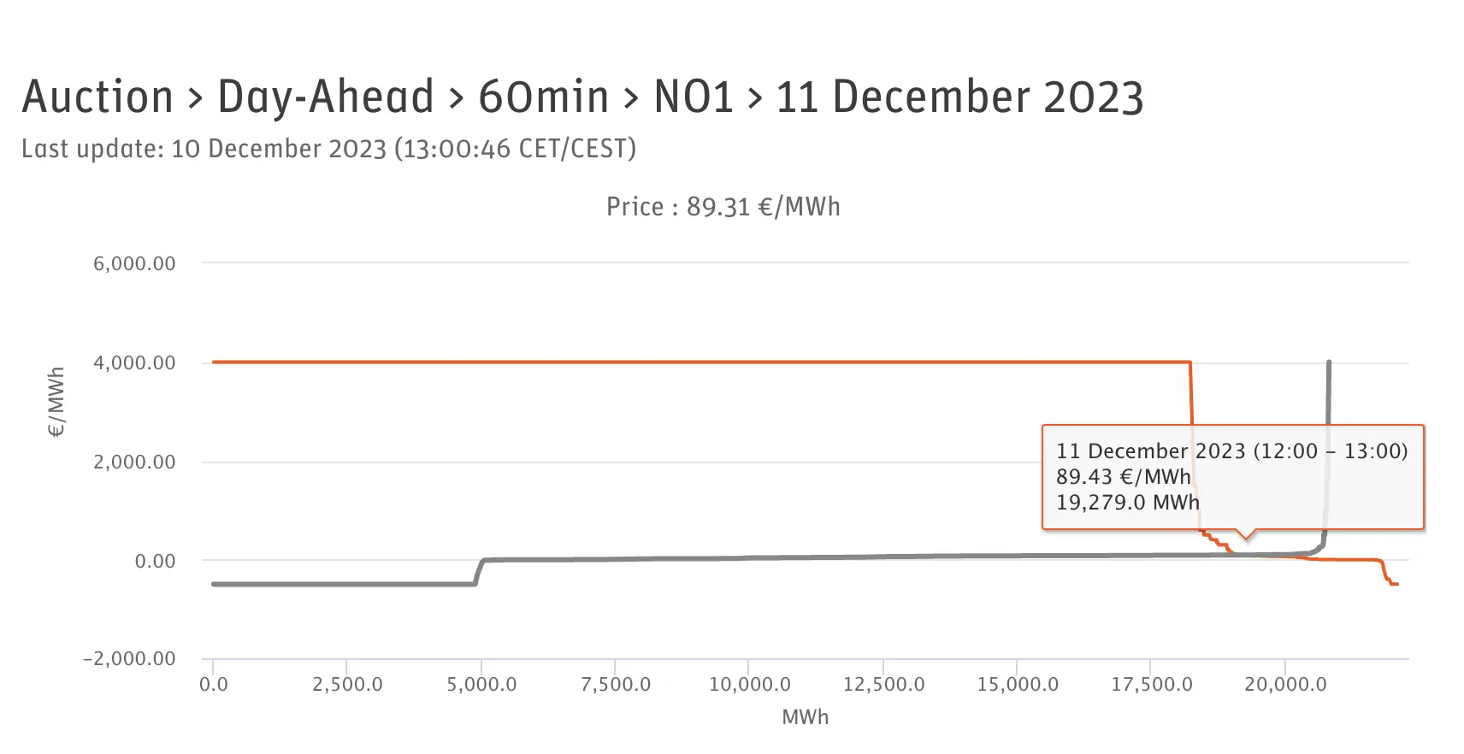Click the 15,000.0 x-axis tick label
The width and height of the screenshot is (1464, 754).
[1018, 684]
